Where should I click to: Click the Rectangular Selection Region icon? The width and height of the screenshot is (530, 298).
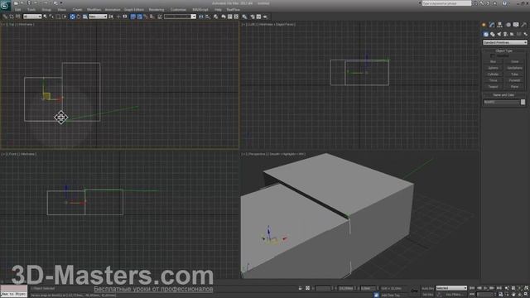[x=58, y=17]
